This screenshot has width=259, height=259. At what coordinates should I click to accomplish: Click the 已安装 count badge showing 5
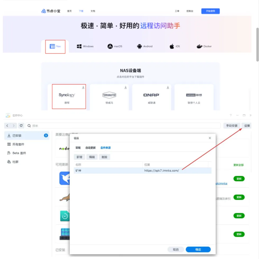pos(46,135)
